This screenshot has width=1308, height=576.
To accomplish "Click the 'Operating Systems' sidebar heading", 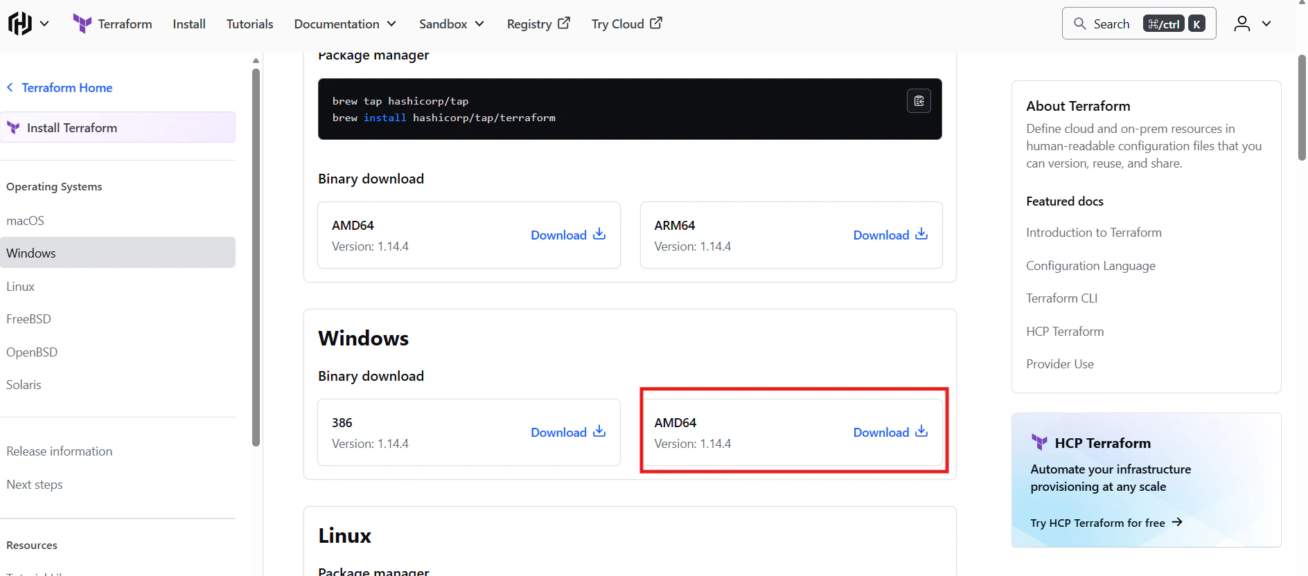I will click(54, 187).
